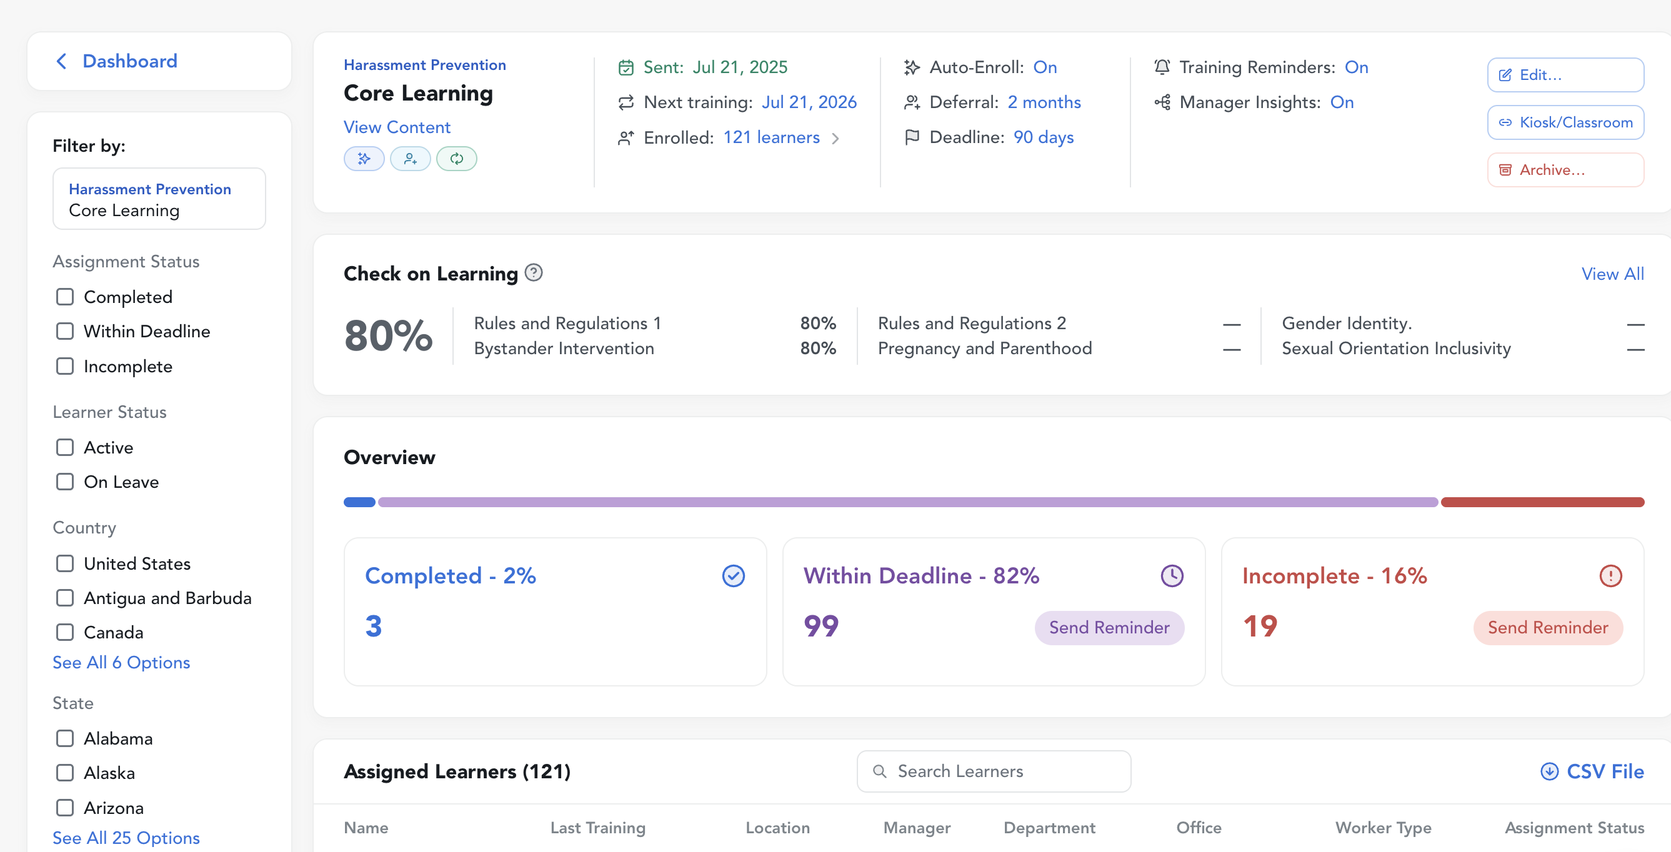Screen dimensions: 1671x852
Task: Check the Completed assignment status filter
Action: click(65, 297)
